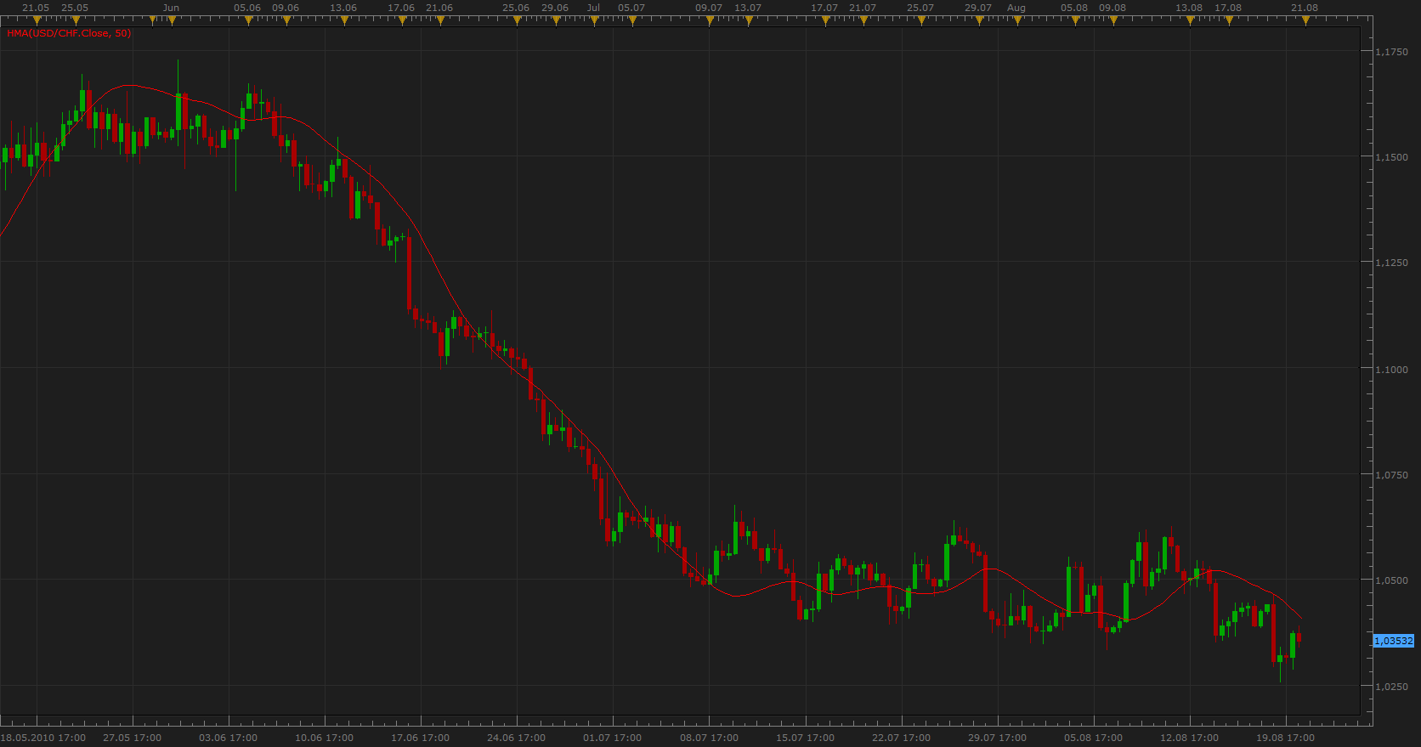
Task: Click the orange marker under 25.06
Action: point(517,20)
